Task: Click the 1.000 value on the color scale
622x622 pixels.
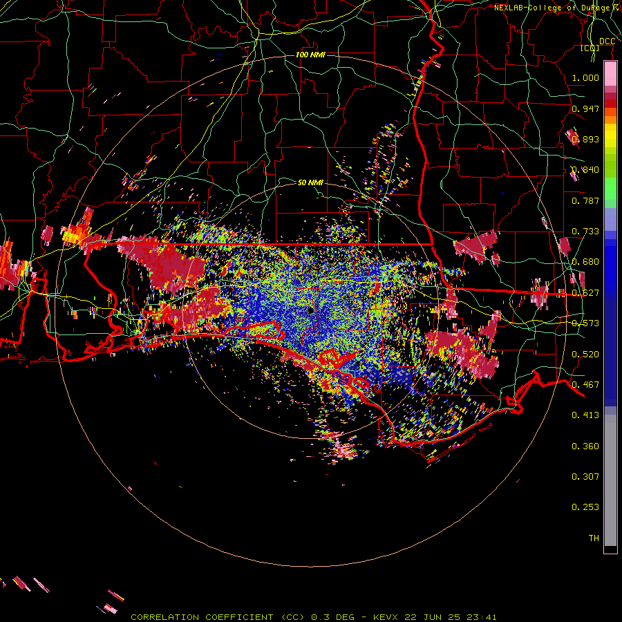Action: (x=585, y=77)
